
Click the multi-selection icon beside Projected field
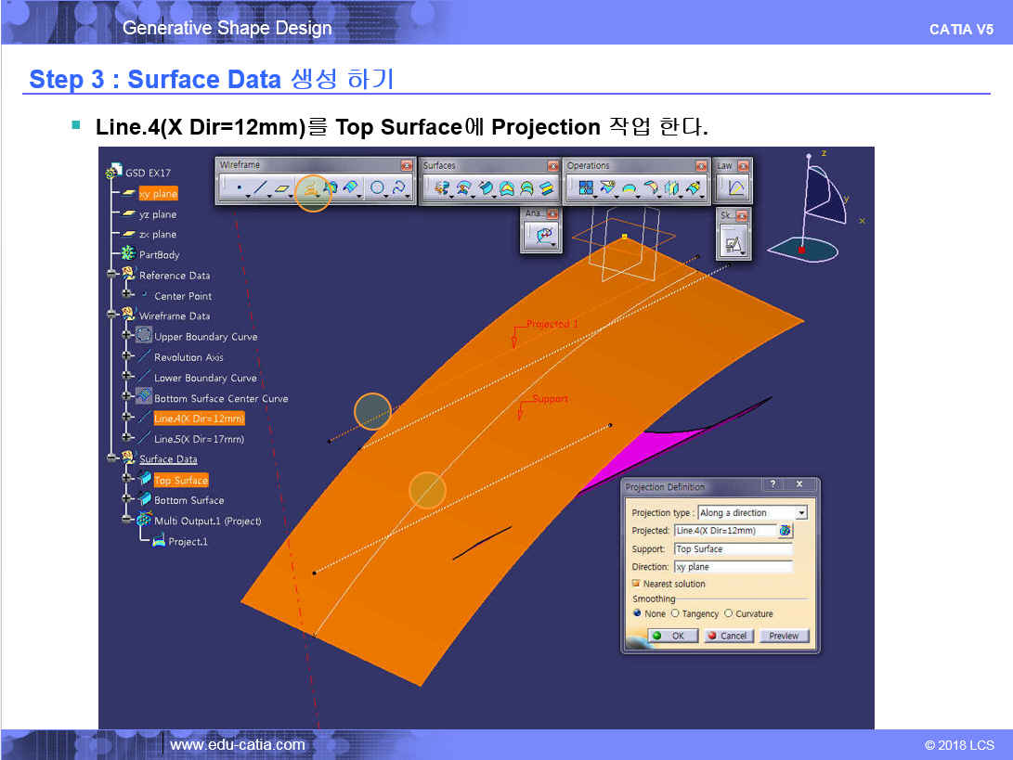(786, 531)
